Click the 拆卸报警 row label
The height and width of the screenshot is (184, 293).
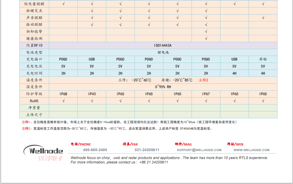34,31
